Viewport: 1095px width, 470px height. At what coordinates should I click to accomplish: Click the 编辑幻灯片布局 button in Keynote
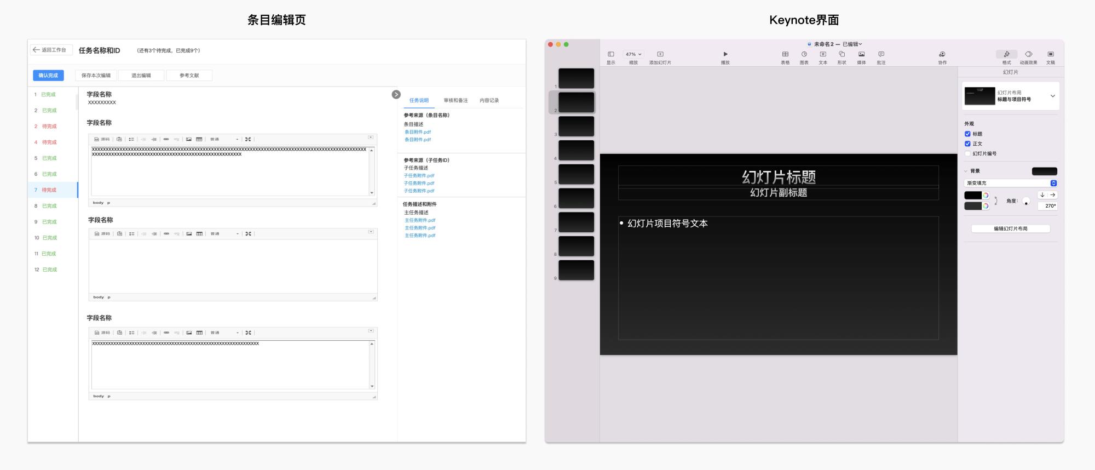coord(1011,228)
